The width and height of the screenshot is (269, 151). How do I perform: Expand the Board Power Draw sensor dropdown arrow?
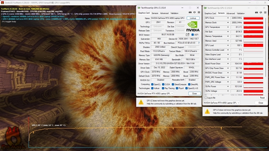coord(228,64)
